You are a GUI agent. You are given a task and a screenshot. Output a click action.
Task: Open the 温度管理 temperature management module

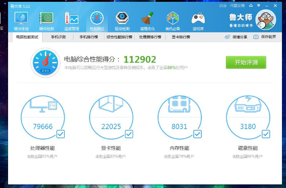pyautogui.click(x=72, y=21)
